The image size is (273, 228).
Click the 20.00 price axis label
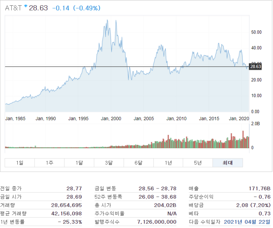256,80
